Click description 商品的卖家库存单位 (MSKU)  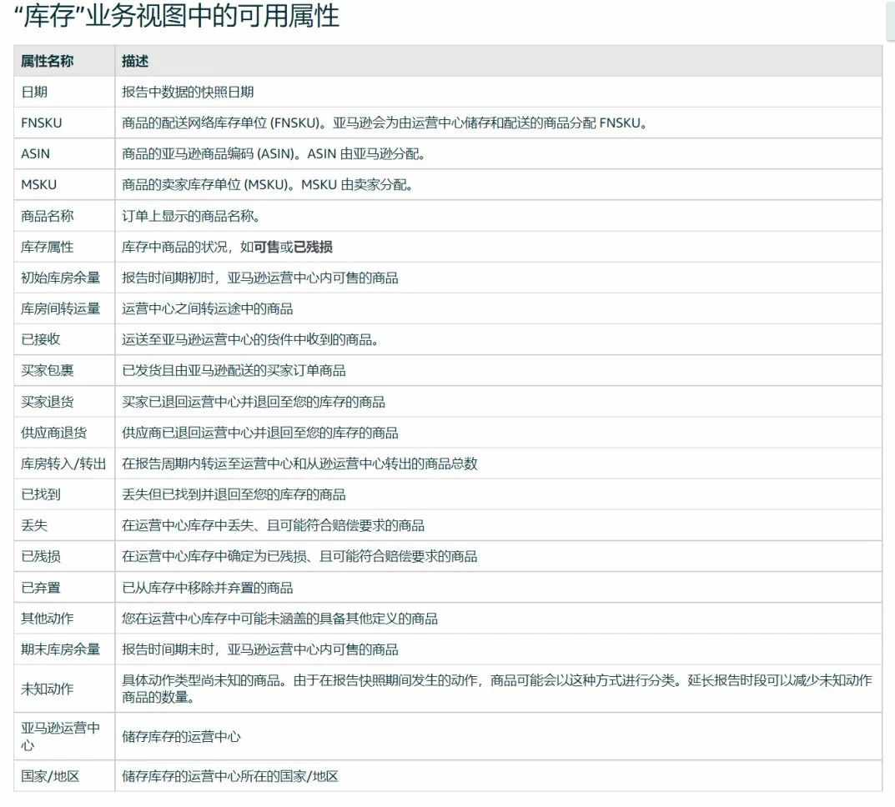point(267,185)
